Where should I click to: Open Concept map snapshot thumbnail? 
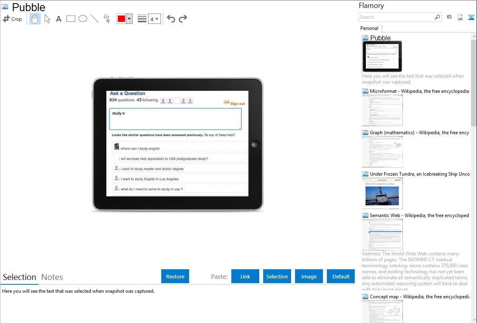tap(382, 311)
